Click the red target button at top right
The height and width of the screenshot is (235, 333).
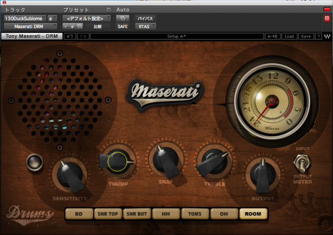pyautogui.click(x=327, y=18)
